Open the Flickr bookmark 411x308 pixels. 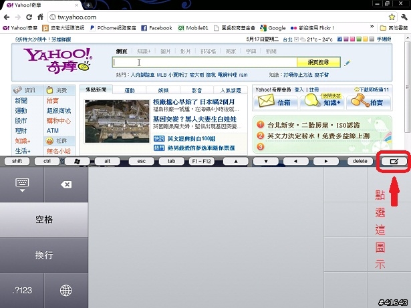point(312,28)
